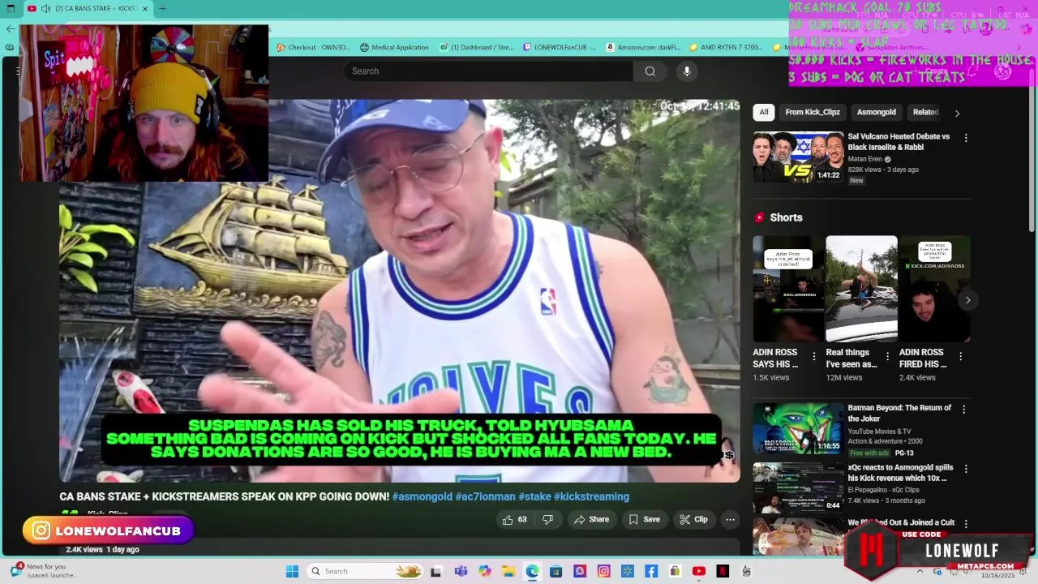Open options for Batman Beyond Return of Joker
This screenshot has width=1038, height=584.
[x=965, y=410]
